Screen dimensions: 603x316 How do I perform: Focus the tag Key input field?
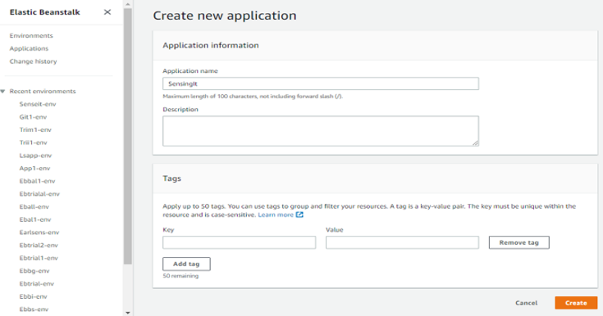(x=240, y=242)
